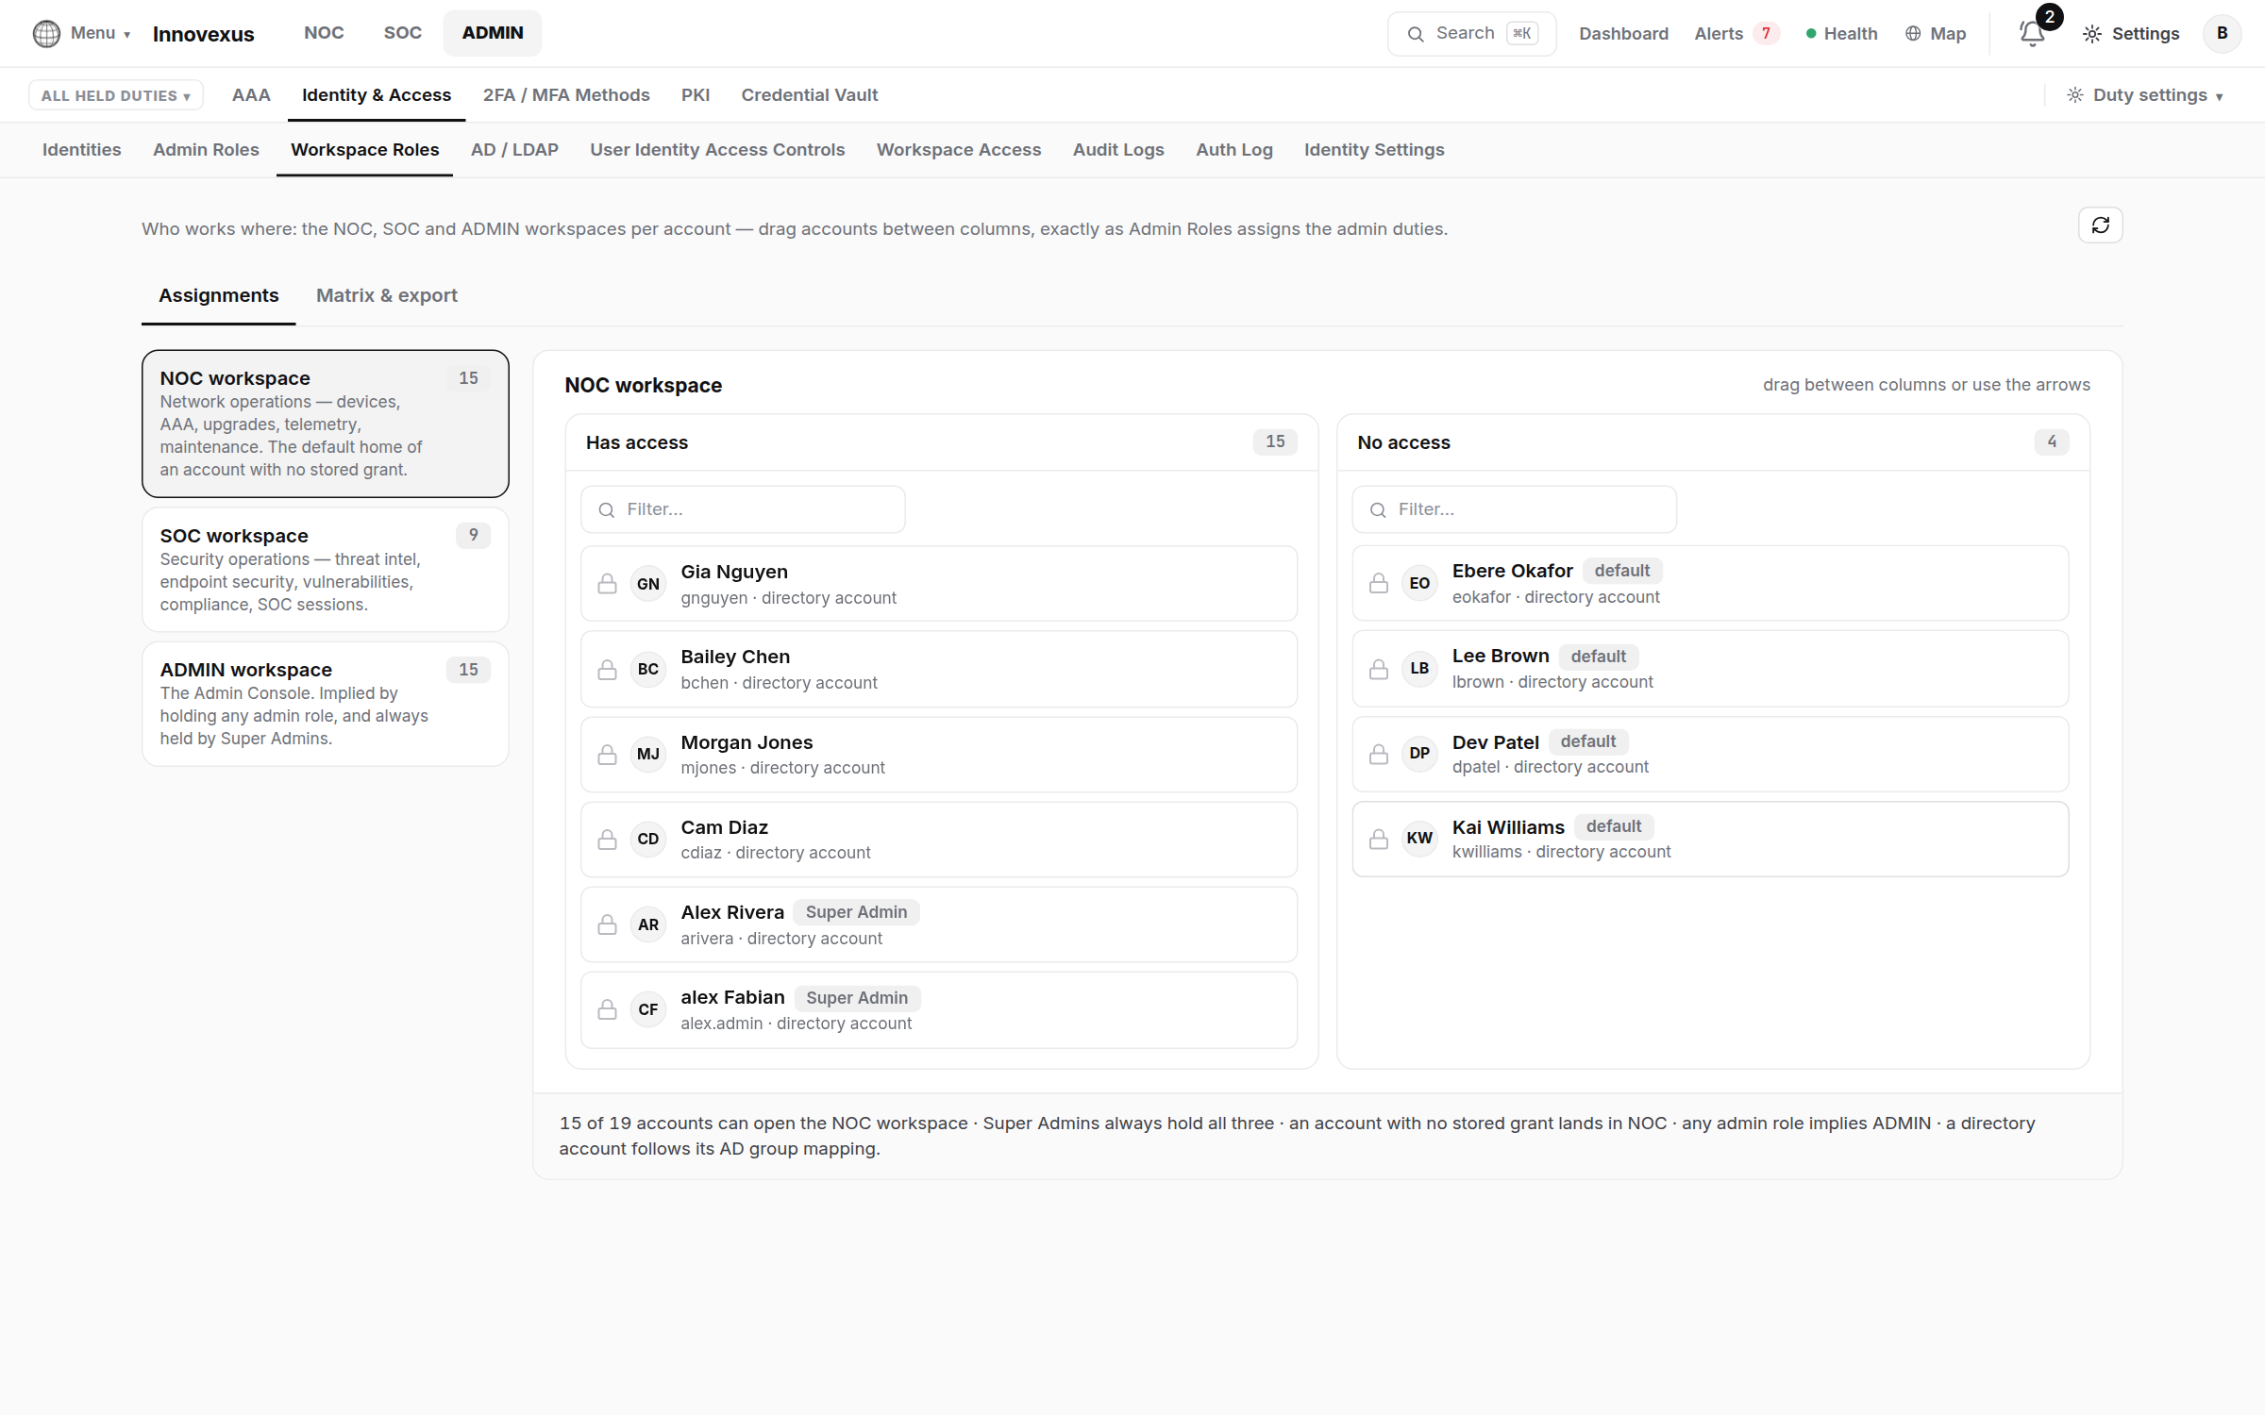Click the Innovexus brand name
2265x1415 pixels.
tap(204, 34)
